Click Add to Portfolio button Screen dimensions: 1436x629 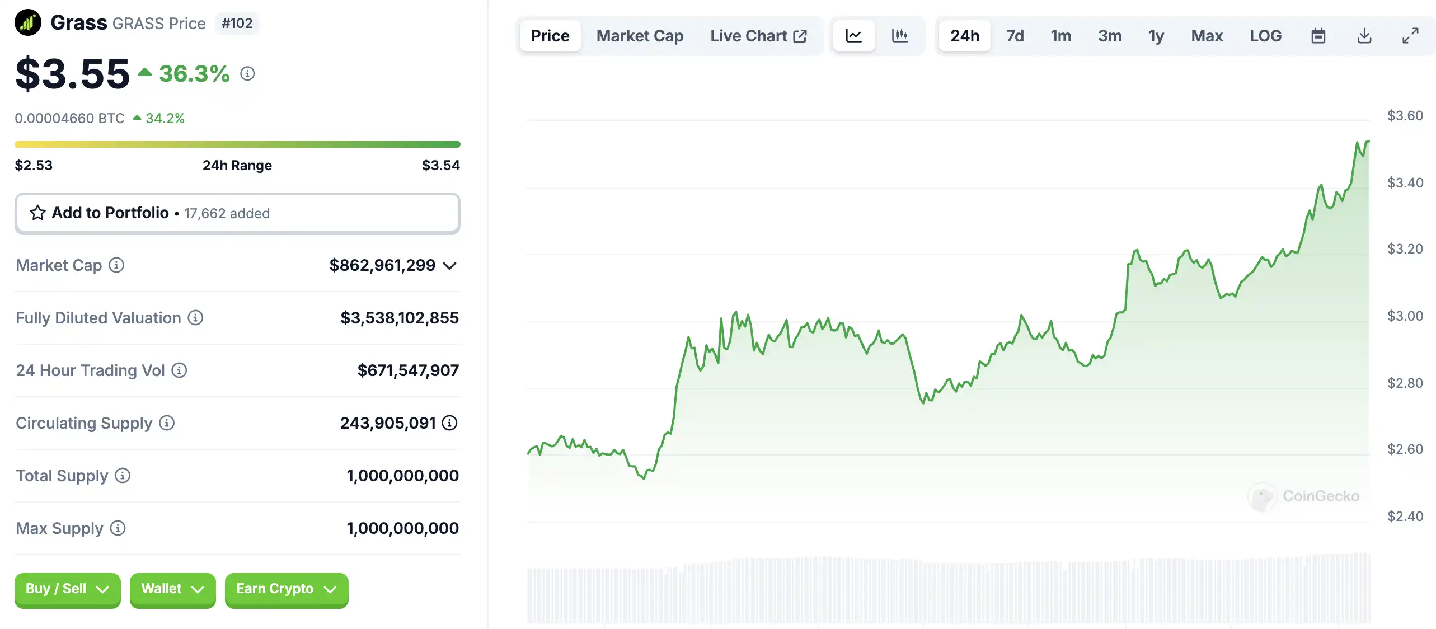click(x=237, y=213)
